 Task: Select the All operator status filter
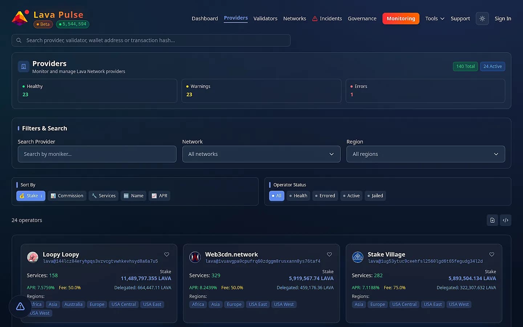277,196
